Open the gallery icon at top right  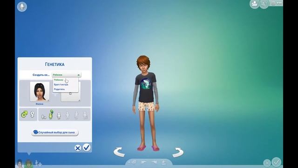[264, 4]
